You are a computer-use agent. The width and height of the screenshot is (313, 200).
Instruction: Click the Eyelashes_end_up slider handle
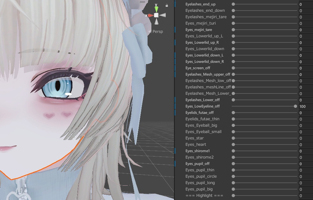click(233, 4)
